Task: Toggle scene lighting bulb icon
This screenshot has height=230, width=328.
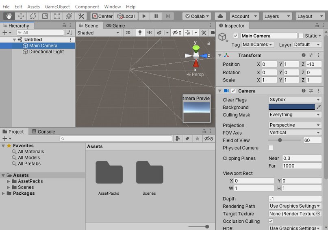Action: click(140, 32)
